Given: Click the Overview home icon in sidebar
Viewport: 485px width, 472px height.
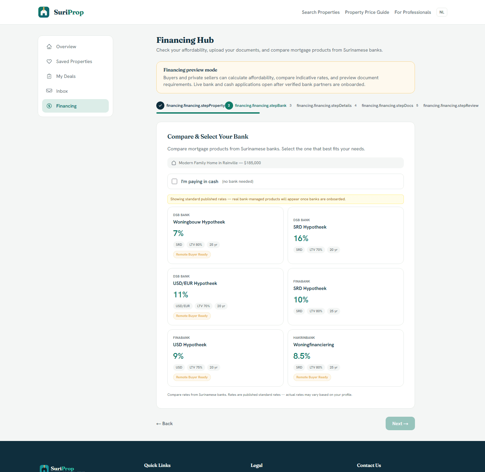Looking at the screenshot, I should pos(49,47).
